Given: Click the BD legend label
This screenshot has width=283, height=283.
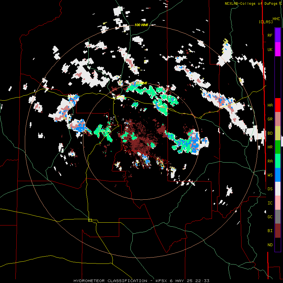Looking at the screenshot, I should (270, 133).
